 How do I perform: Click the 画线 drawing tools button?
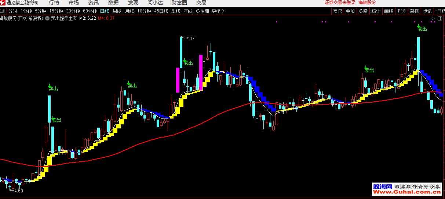[389, 11]
